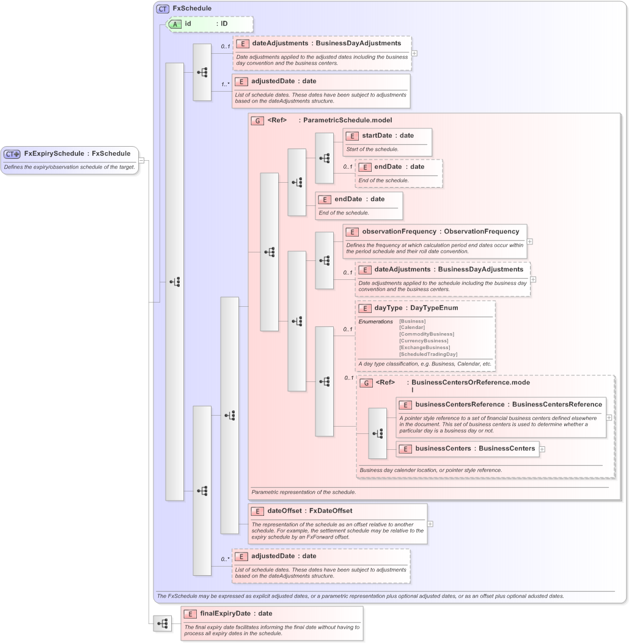Expand businessCenters element
629x643 pixels.
[x=542, y=449]
